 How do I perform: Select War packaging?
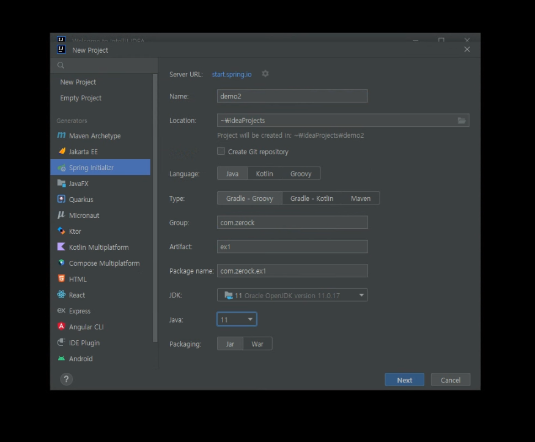click(257, 343)
